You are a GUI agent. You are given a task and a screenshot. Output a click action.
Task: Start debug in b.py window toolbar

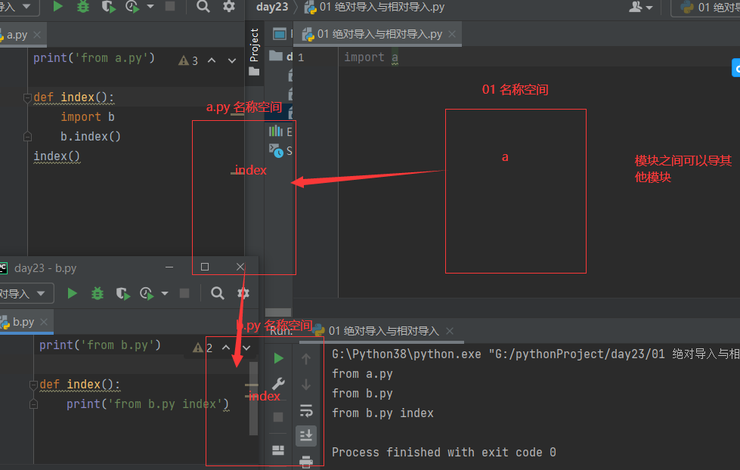pyautogui.click(x=98, y=293)
